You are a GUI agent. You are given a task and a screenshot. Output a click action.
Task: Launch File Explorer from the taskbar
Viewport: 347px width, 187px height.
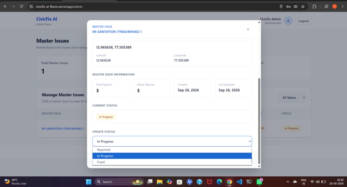click(x=160, y=182)
